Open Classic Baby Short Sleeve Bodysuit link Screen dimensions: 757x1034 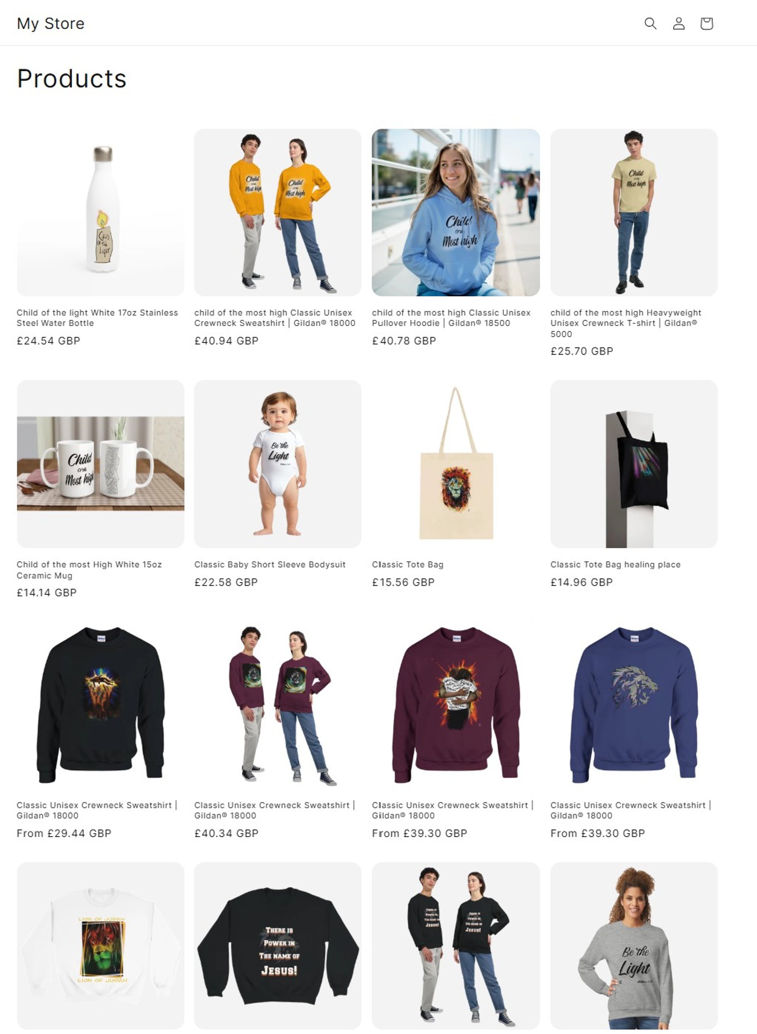tap(270, 564)
